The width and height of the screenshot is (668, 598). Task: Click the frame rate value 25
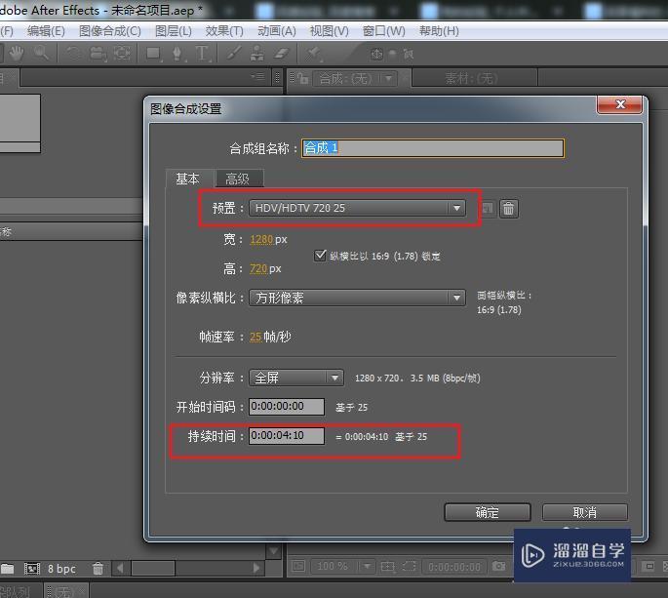point(255,338)
